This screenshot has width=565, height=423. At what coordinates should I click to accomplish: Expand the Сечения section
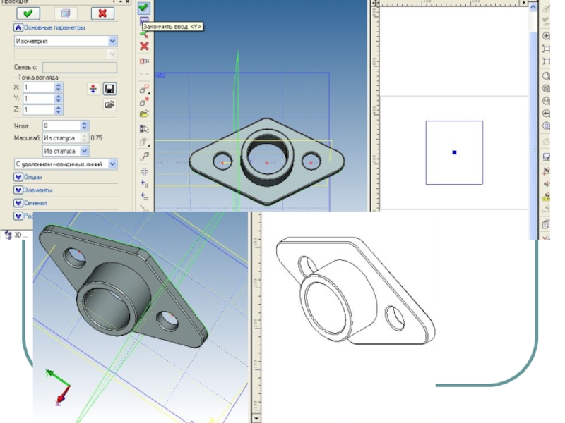pyautogui.click(x=18, y=203)
